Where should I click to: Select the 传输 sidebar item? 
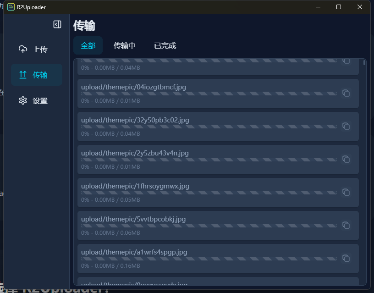pyautogui.click(x=37, y=75)
